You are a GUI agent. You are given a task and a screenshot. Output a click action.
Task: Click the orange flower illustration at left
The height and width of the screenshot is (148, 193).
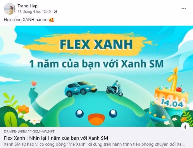pyautogui.click(x=23, y=109)
